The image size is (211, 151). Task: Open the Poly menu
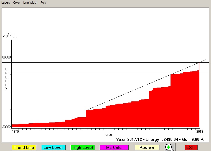pyautogui.click(x=43, y=2)
